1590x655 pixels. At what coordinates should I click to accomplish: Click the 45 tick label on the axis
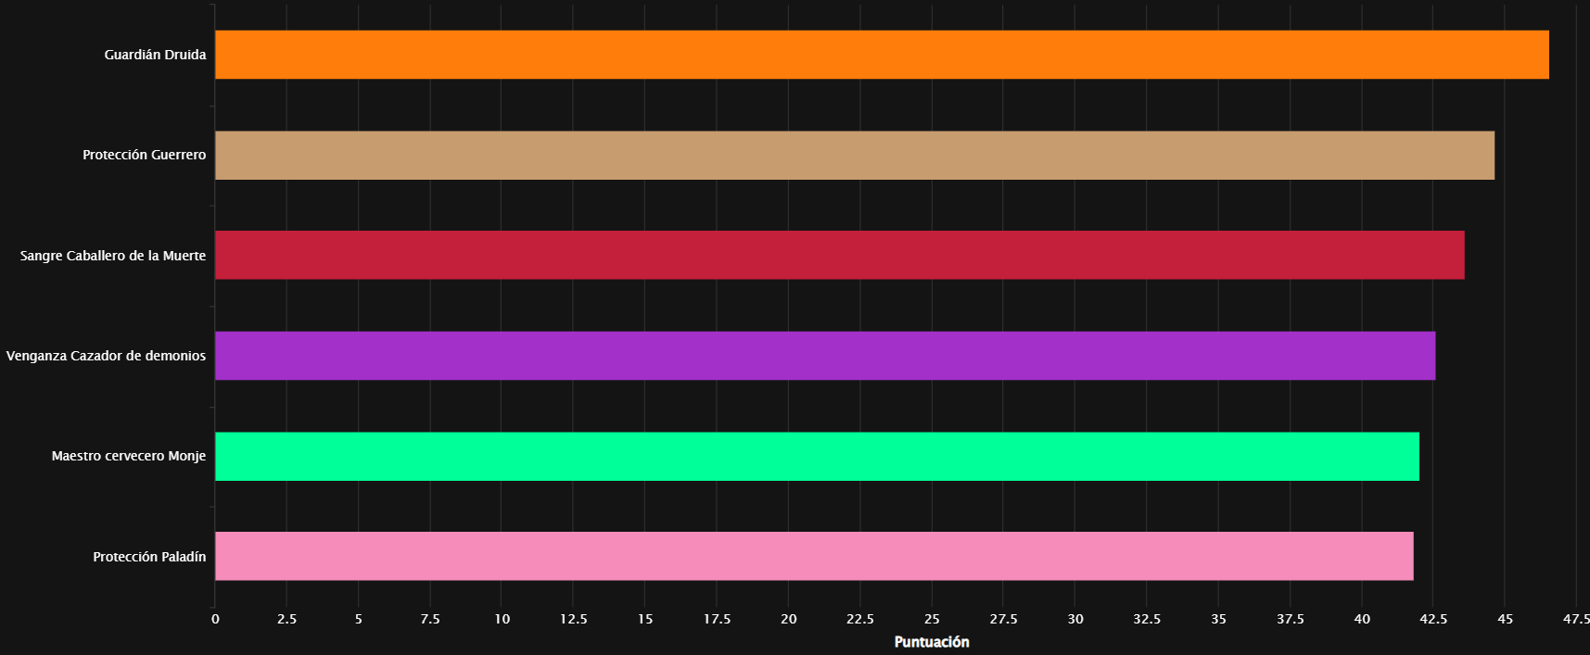point(1505,619)
